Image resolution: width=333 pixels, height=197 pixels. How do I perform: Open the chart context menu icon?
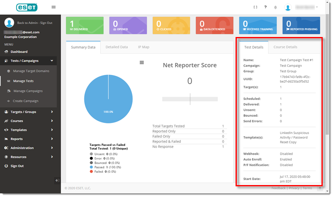pos(142,63)
